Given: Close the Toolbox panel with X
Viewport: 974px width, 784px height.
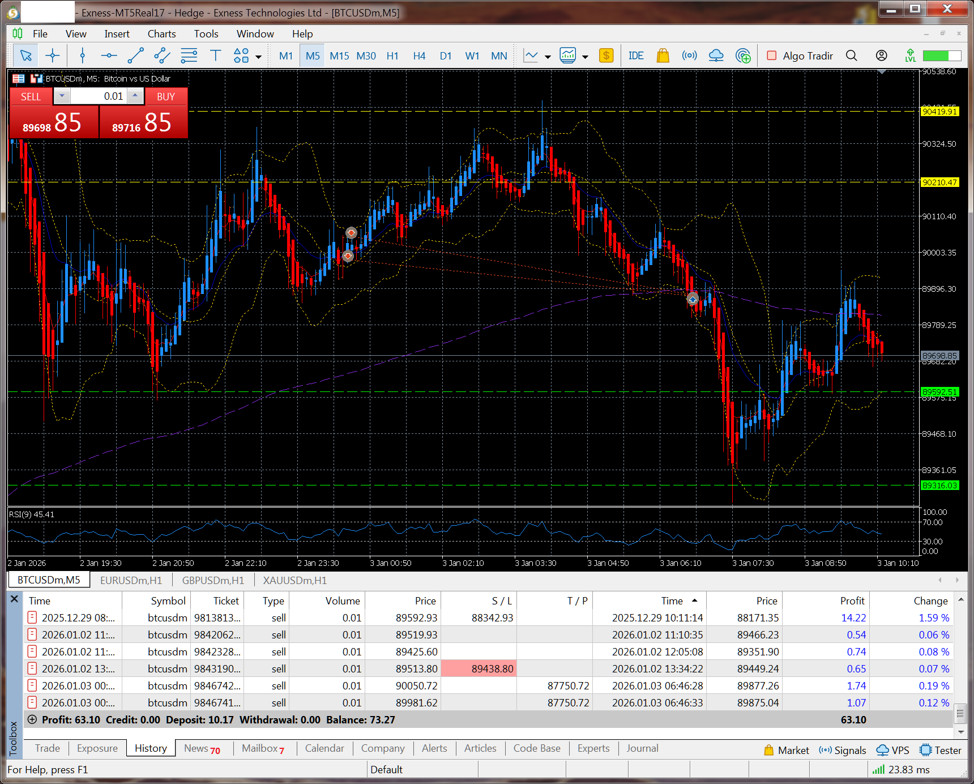Looking at the screenshot, I should pos(15,599).
